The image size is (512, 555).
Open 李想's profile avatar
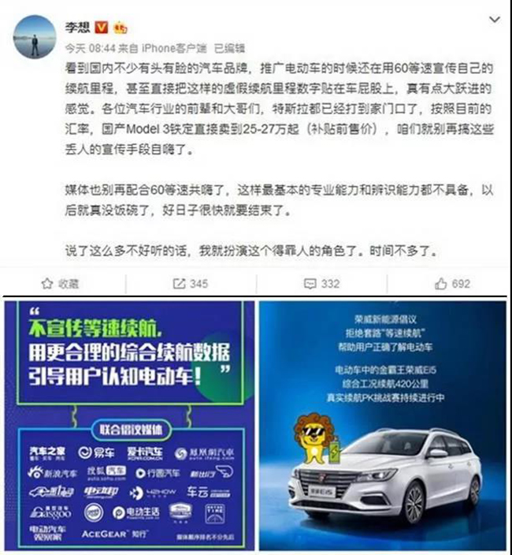(35, 37)
